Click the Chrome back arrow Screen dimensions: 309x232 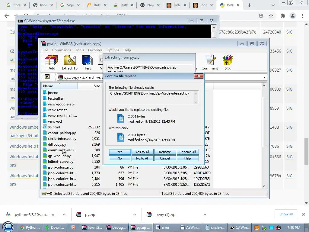7,16
